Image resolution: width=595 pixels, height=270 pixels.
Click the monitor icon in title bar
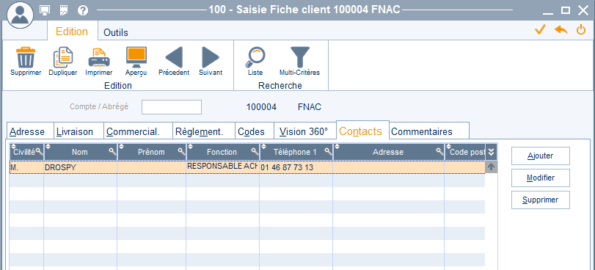(x=45, y=10)
